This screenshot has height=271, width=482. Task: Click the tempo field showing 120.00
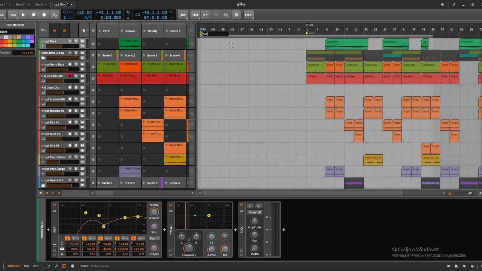tap(84, 12)
